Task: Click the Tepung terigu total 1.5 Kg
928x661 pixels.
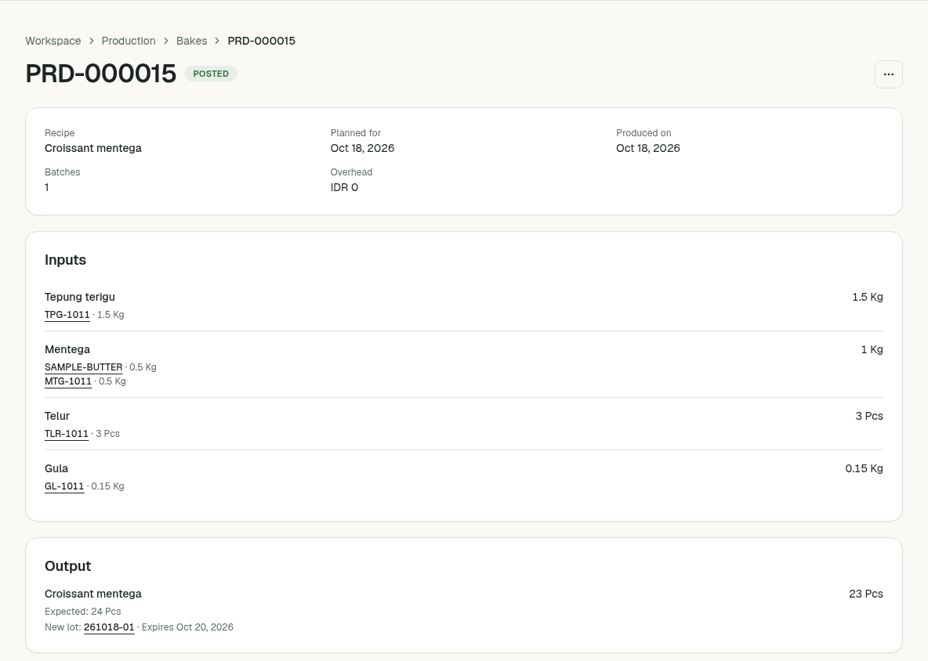Action: pyautogui.click(x=868, y=297)
